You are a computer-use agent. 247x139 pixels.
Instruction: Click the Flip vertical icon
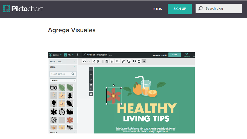click(x=139, y=61)
